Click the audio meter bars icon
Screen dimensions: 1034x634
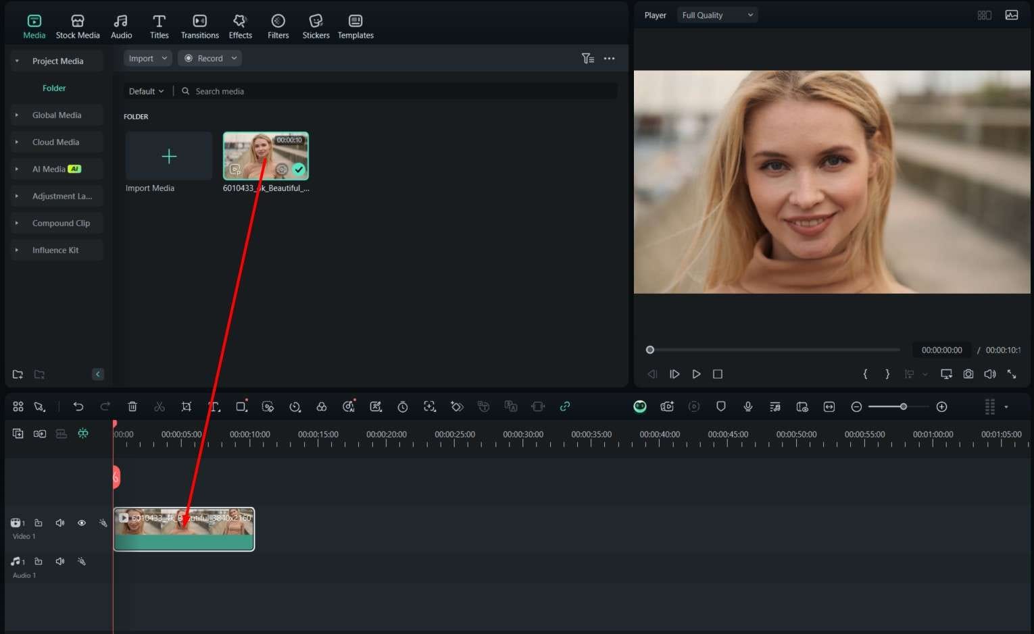coord(990,406)
